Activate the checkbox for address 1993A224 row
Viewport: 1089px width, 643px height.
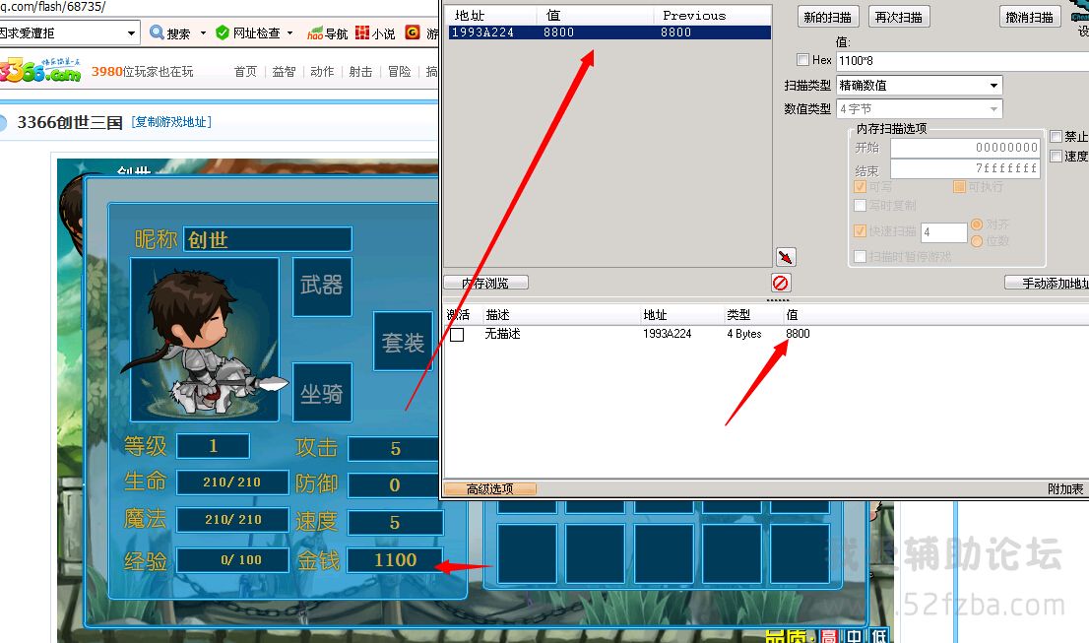pyautogui.click(x=457, y=335)
